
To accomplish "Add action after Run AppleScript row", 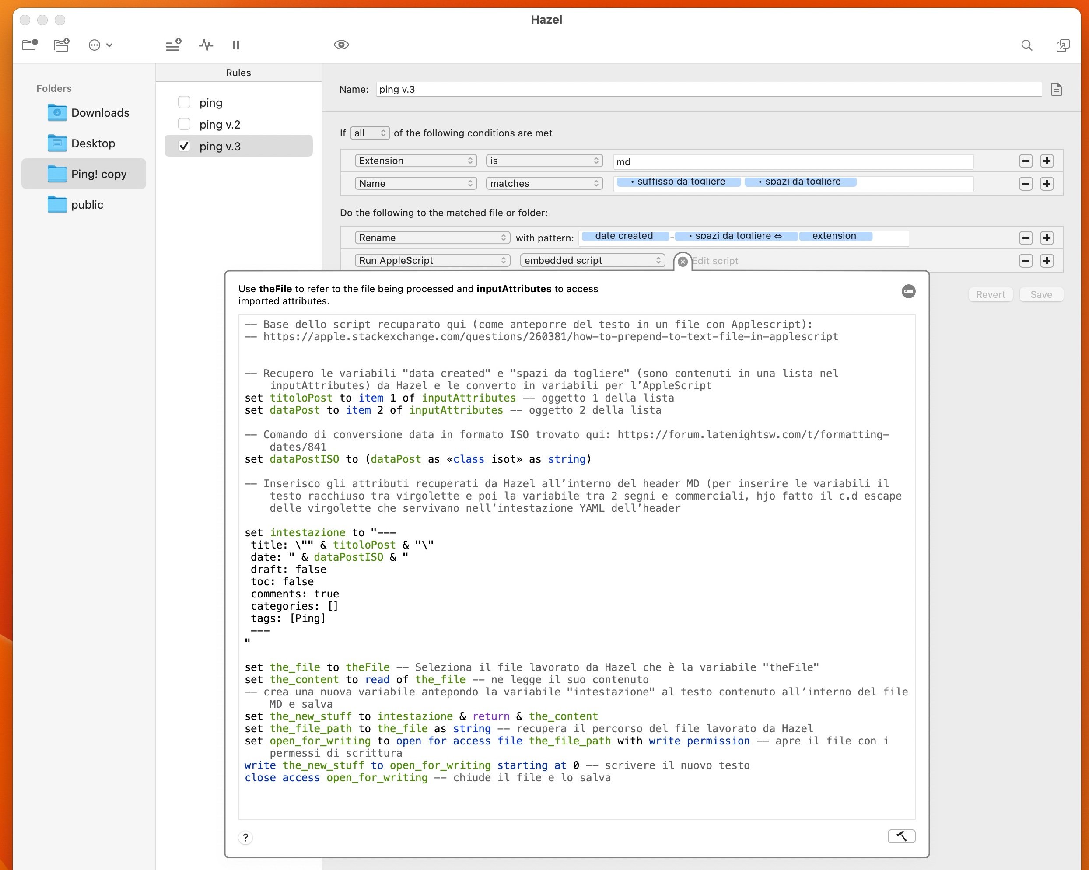I will click(x=1047, y=261).
